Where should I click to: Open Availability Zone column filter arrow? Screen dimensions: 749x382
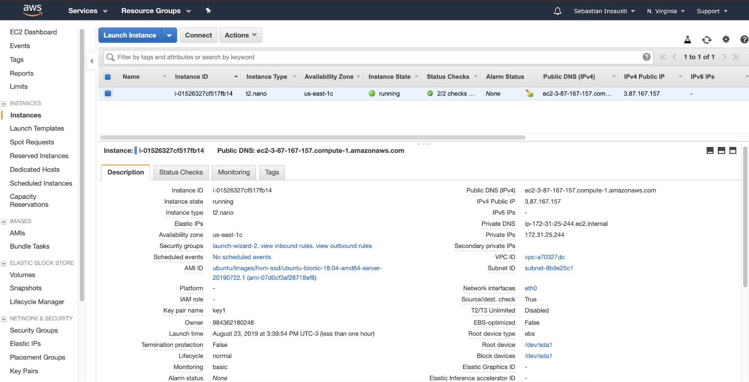click(358, 77)
